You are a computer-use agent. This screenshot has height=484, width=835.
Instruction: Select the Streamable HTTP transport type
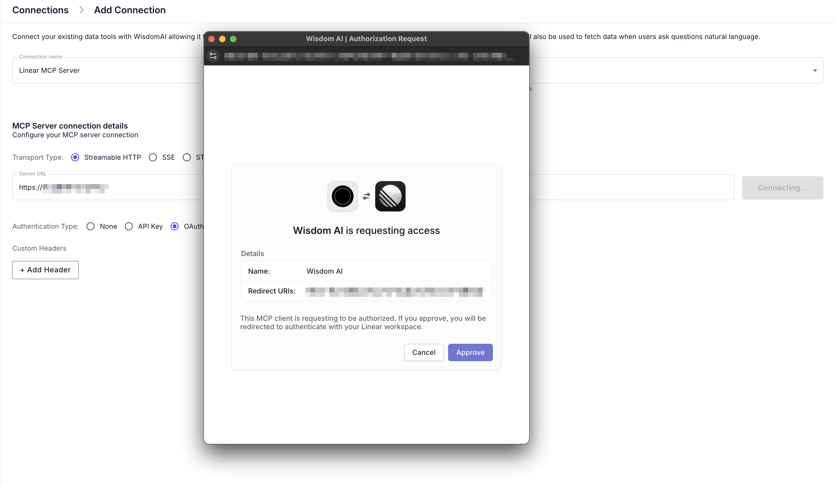tap(75, 157)
